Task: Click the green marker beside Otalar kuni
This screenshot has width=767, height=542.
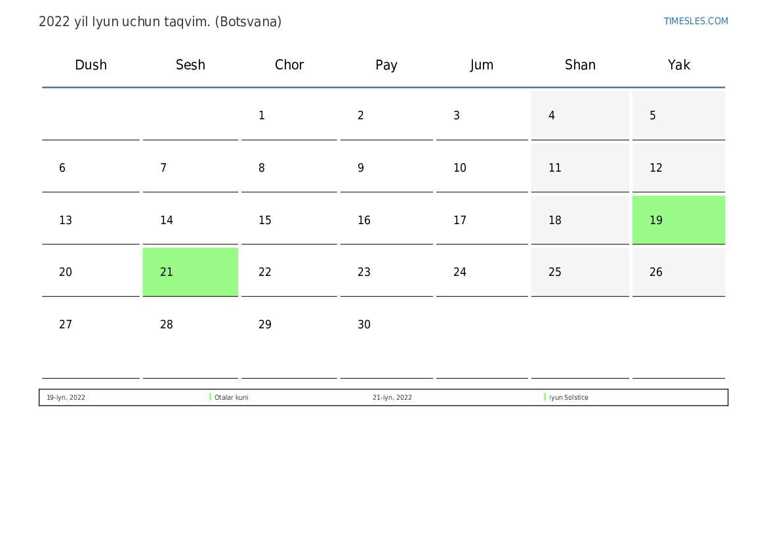Action: (210, 397)
